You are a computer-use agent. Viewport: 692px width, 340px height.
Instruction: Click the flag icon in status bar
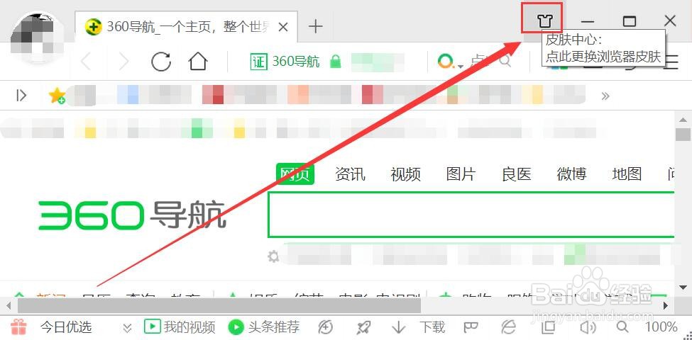(x=471, y=327)
